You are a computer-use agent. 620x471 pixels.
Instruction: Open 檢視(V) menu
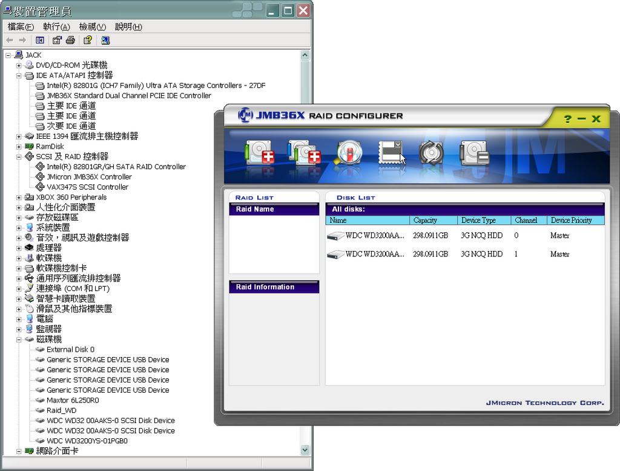pos(92,27)
